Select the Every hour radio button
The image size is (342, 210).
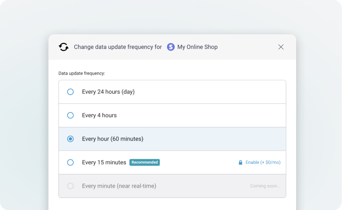pos(70,139)
